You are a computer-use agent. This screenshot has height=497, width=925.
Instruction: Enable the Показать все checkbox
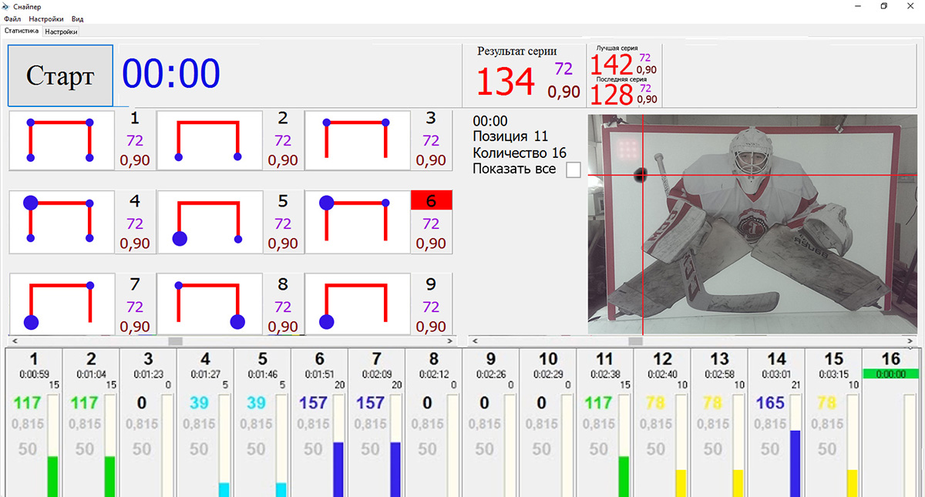[573, 170]
